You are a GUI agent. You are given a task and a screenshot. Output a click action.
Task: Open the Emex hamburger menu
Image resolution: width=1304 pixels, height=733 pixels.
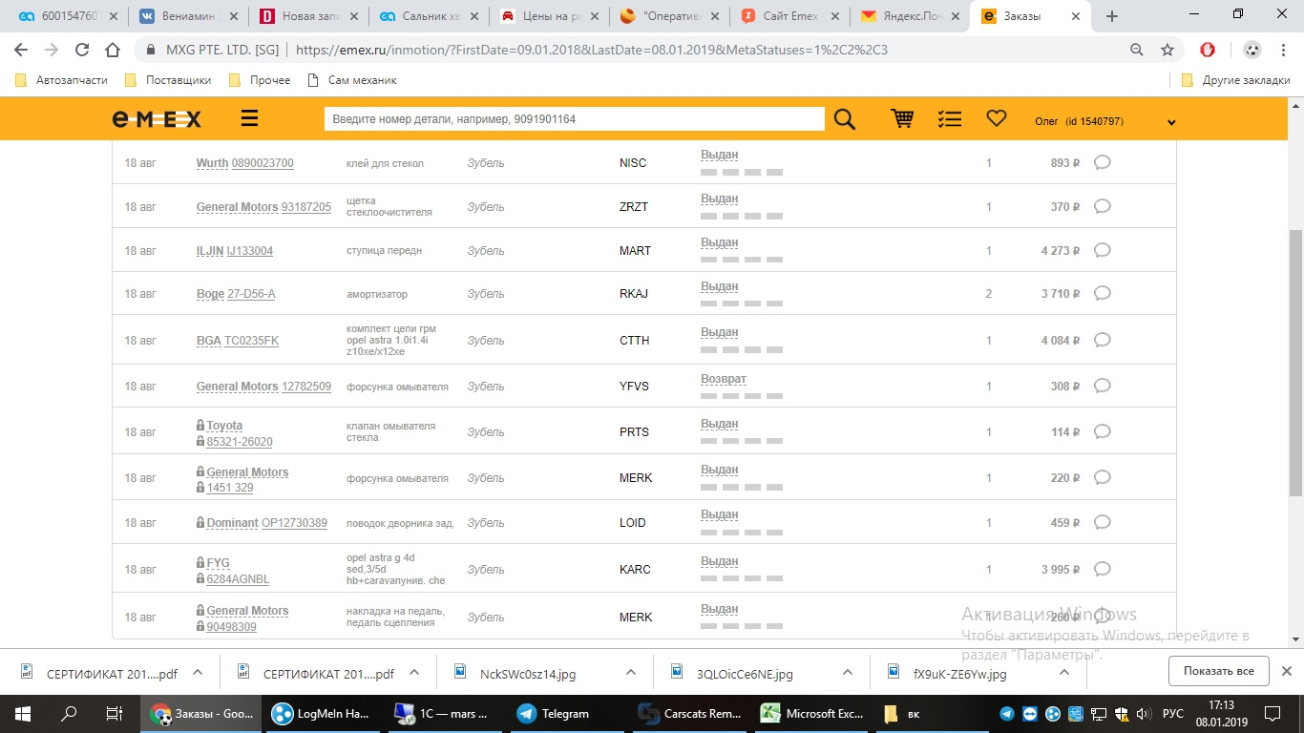pos(249,118)
